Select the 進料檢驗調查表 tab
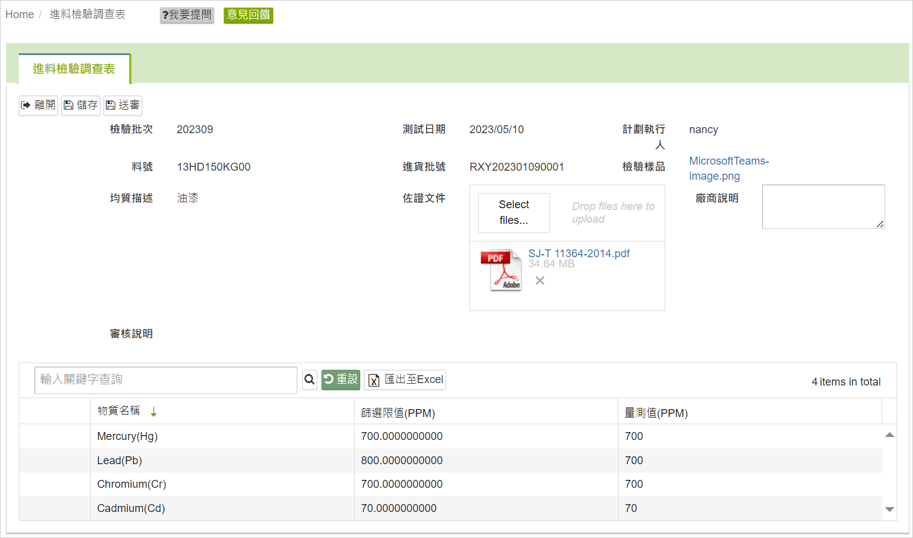Screen dimensions: 913x538 (74, 69)
